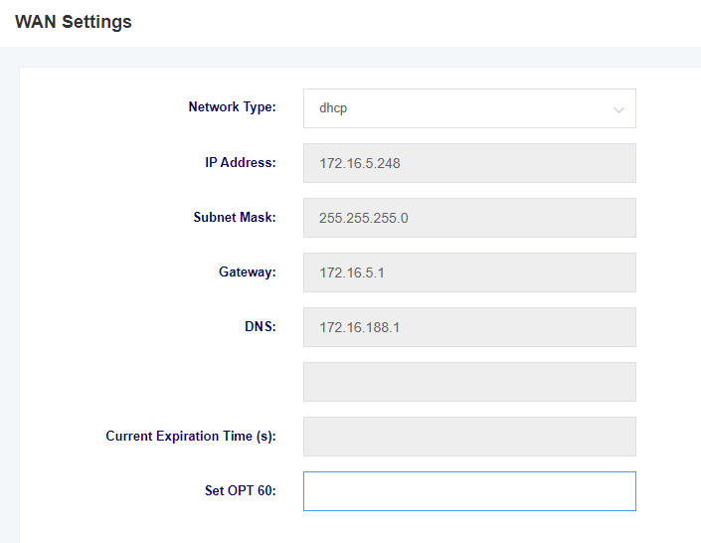Click the Subnet Mask field 255.255.255.0
This screenshot has height=543, width=701.
click(469, 218)
